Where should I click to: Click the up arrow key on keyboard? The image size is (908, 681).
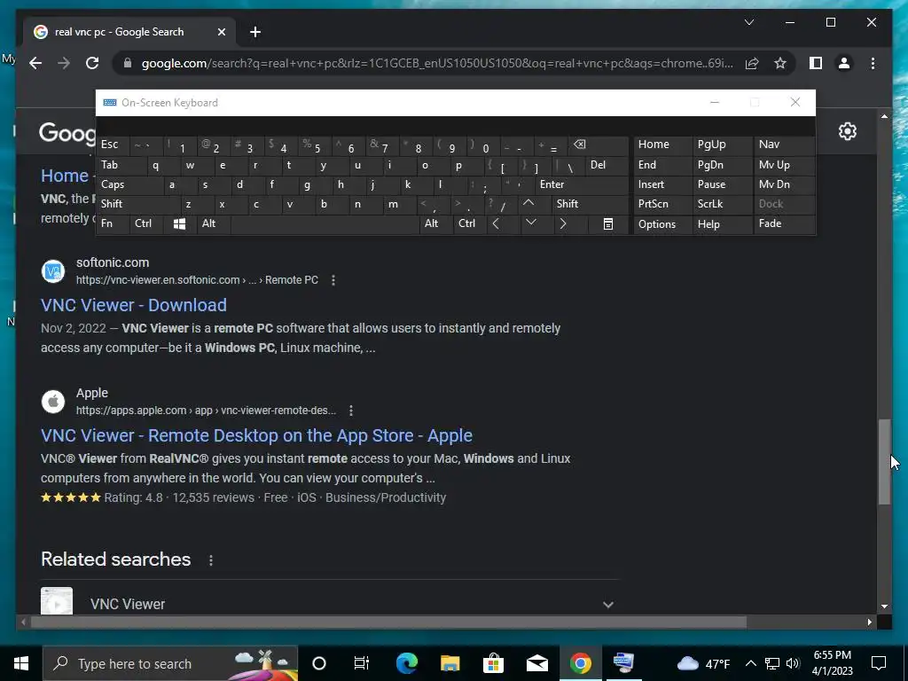(x=528, y=204)
